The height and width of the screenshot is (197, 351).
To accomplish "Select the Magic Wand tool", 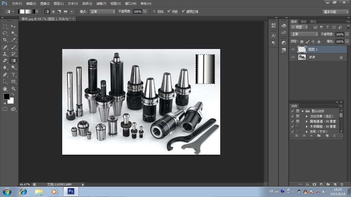I will 14,33.
